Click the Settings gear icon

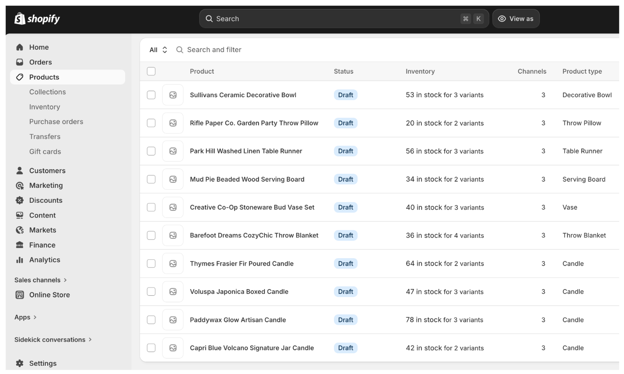(19, 363)
